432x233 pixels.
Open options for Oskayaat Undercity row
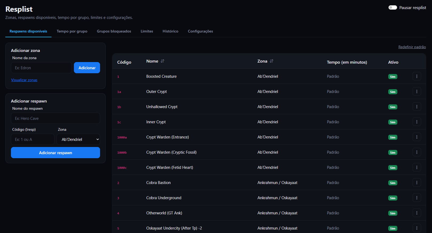click(x=417, y=228)
